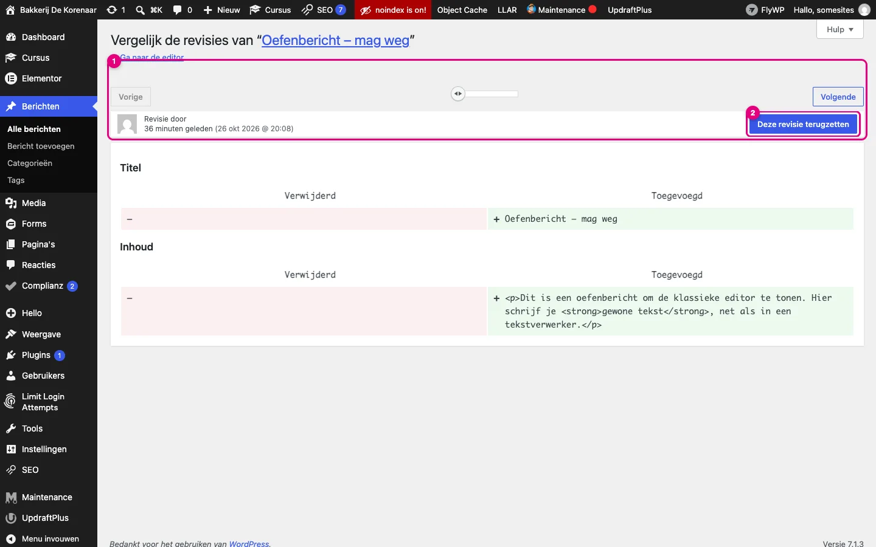
Task: Click the Elementor logo icon
Action: point(11,78)
